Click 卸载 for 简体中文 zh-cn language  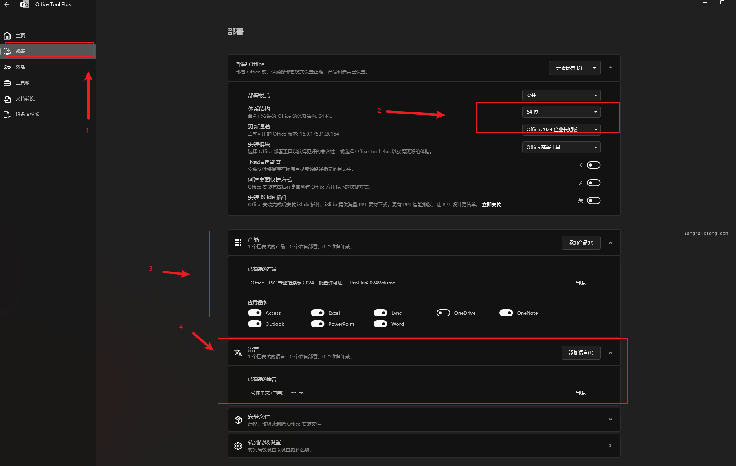click(x=581, y=393)
